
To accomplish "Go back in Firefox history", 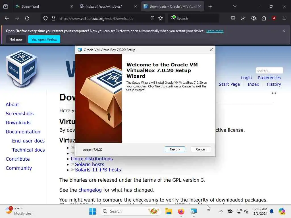I will (7, 18).
